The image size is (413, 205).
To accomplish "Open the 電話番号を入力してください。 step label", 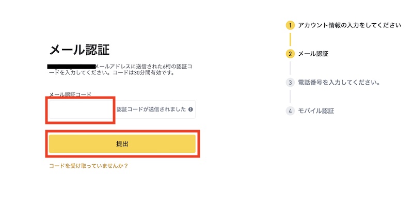I will click(340, 83).
